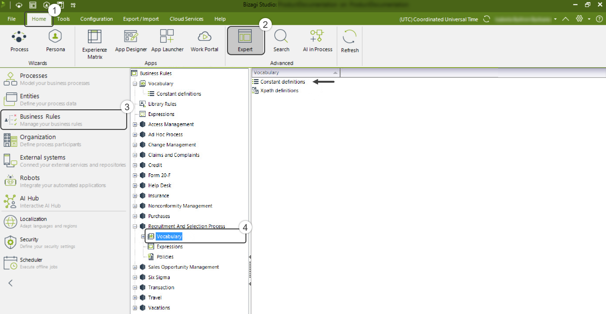Collapse Recruitment And Selection Process node
This screenshot has width=606, height=314.
click(x=135, y=227)
